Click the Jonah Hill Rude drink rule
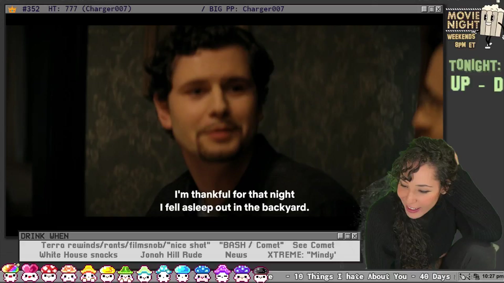Screen dimensions: 504x283 coord(171,255)
